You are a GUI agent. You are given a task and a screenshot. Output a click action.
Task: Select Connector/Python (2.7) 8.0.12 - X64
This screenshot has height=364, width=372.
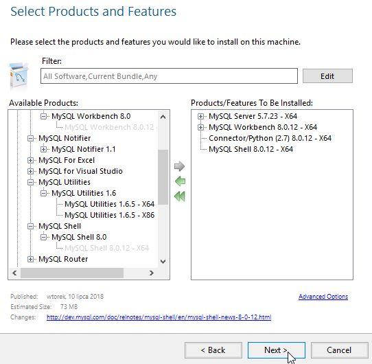270,138
